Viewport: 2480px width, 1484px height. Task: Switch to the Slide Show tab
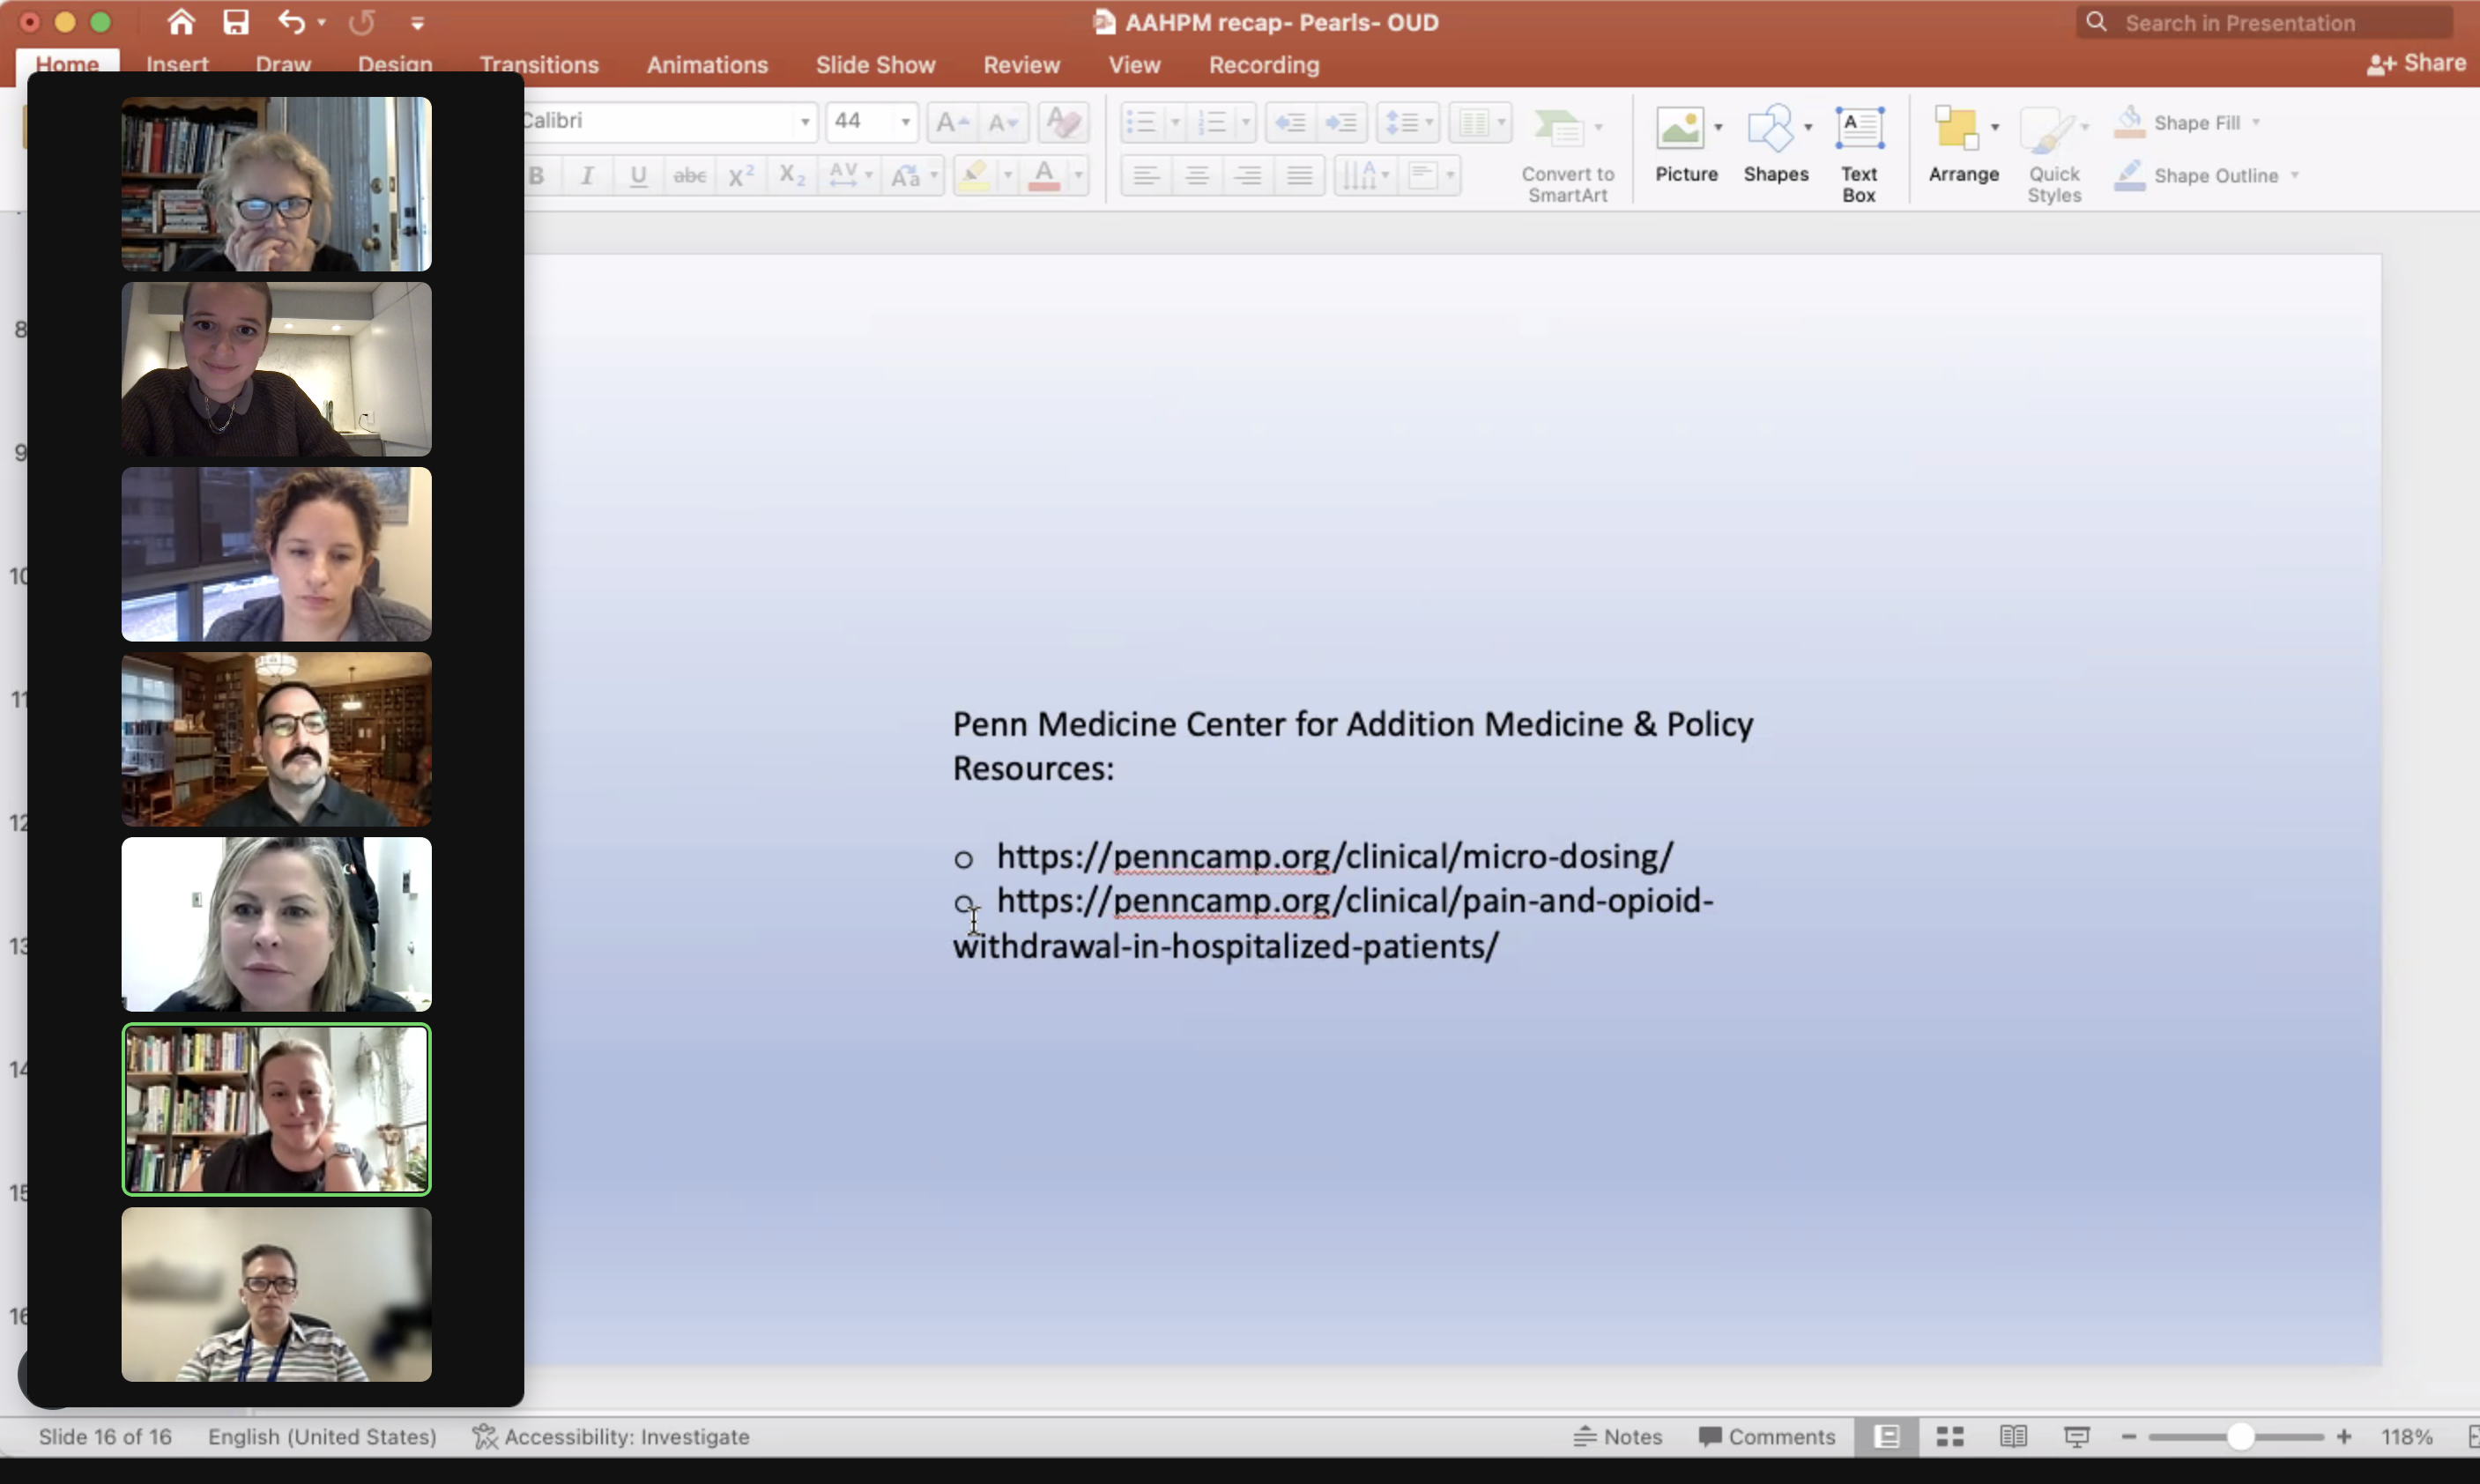pyautogui.click(x=875, y=65)
